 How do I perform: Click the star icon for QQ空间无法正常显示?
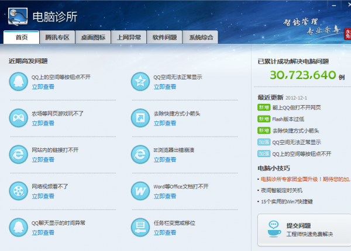coord(140,81)
